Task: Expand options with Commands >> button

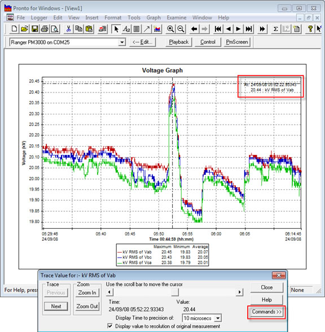Action: pos(267,312)
